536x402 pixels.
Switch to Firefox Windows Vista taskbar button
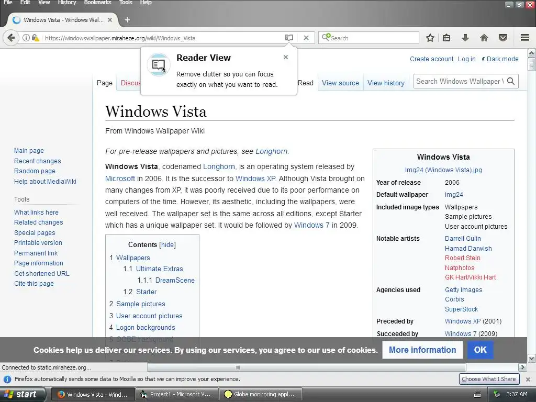tap(92, 395)
